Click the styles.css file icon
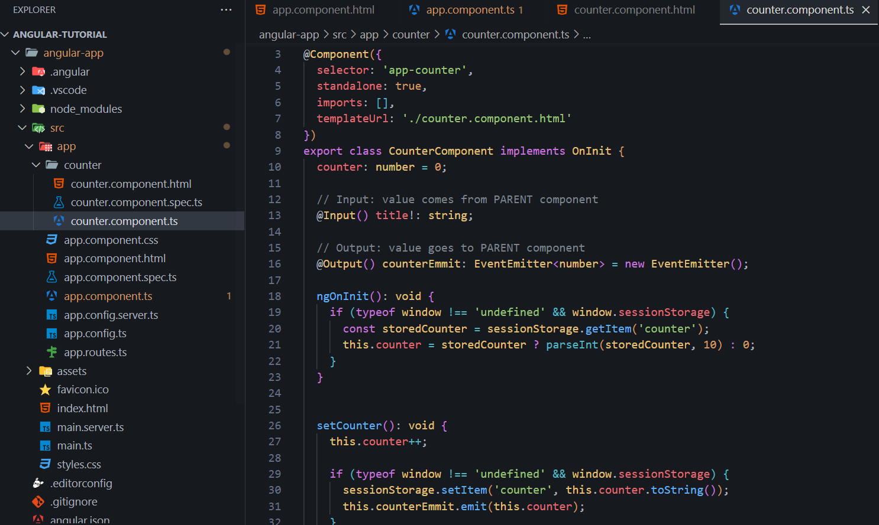Image resolution: width=879 pixels, height=525 pixels. tap(45, 465)
